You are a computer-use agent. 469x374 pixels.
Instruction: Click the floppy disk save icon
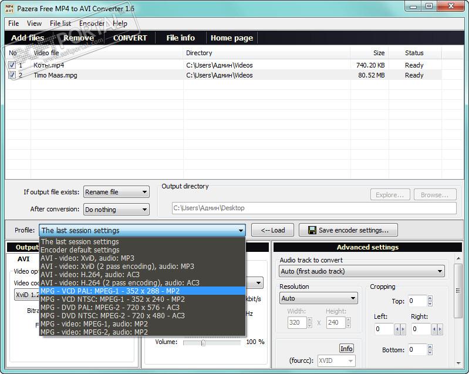coord(312,230)
